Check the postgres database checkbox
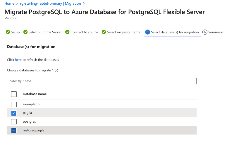 pyautogui.click(x=14, y=121)
